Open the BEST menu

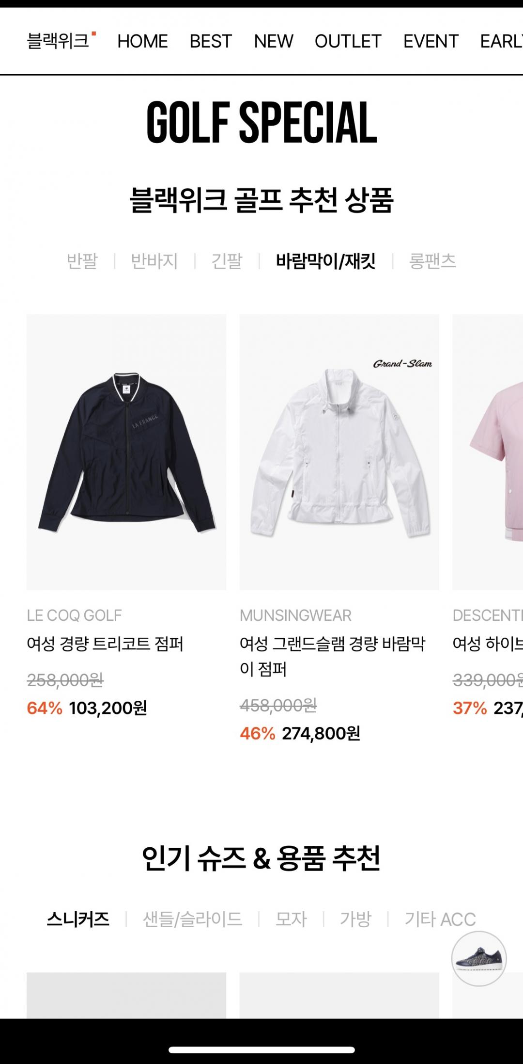click(x=211, y=41)
